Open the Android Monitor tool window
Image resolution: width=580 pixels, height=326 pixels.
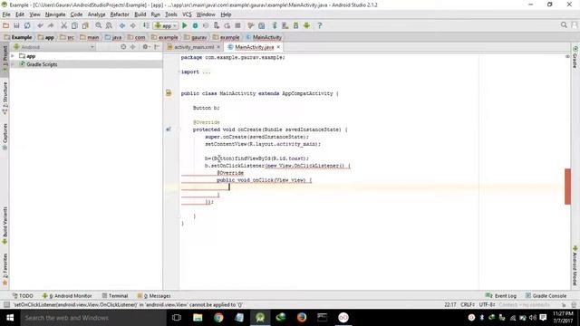coord(67,296)
